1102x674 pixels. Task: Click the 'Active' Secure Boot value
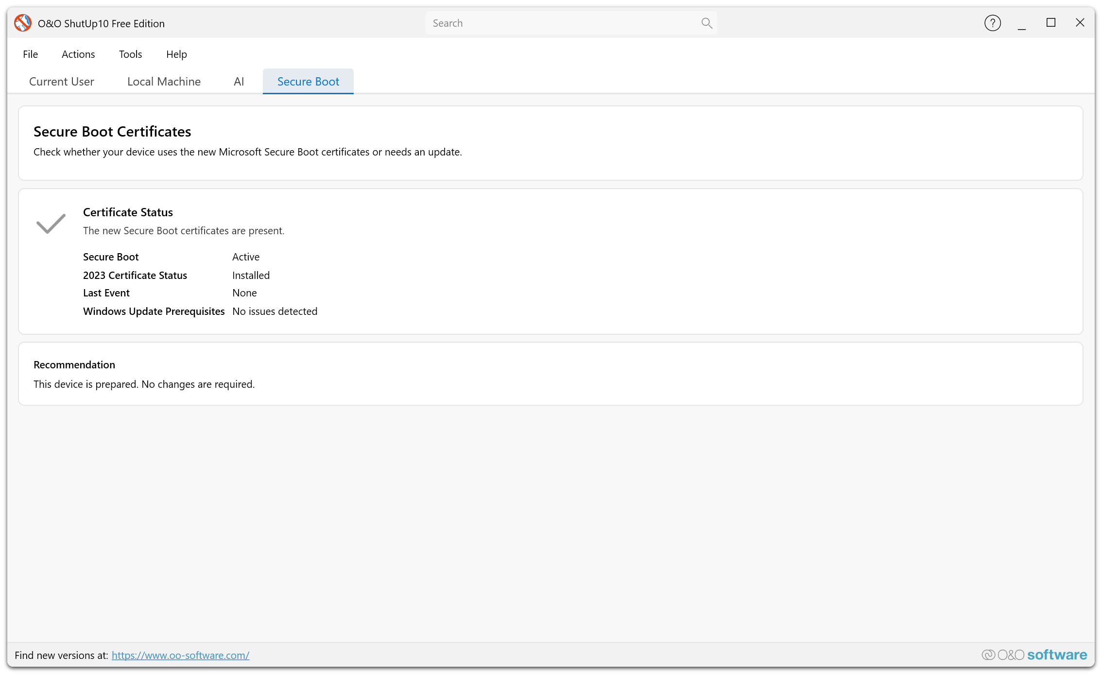(x=246, y=257)
